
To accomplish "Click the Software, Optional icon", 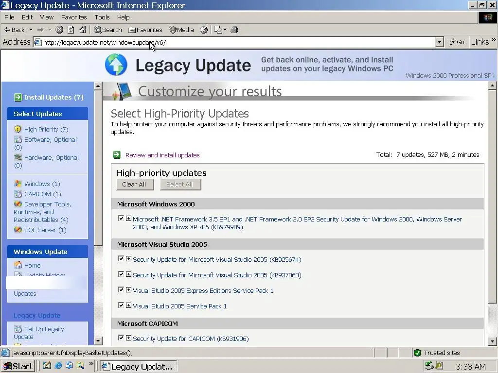I will click(x=18, y=139).
